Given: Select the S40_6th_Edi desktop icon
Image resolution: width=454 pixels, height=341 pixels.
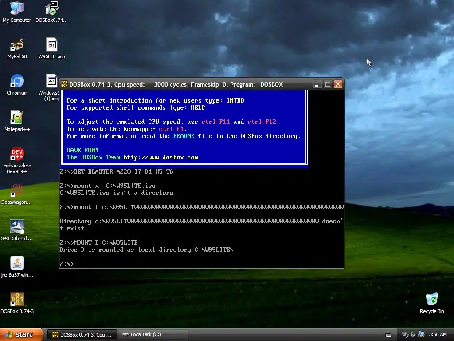Looking at the screenshot, I should point(17,230).
